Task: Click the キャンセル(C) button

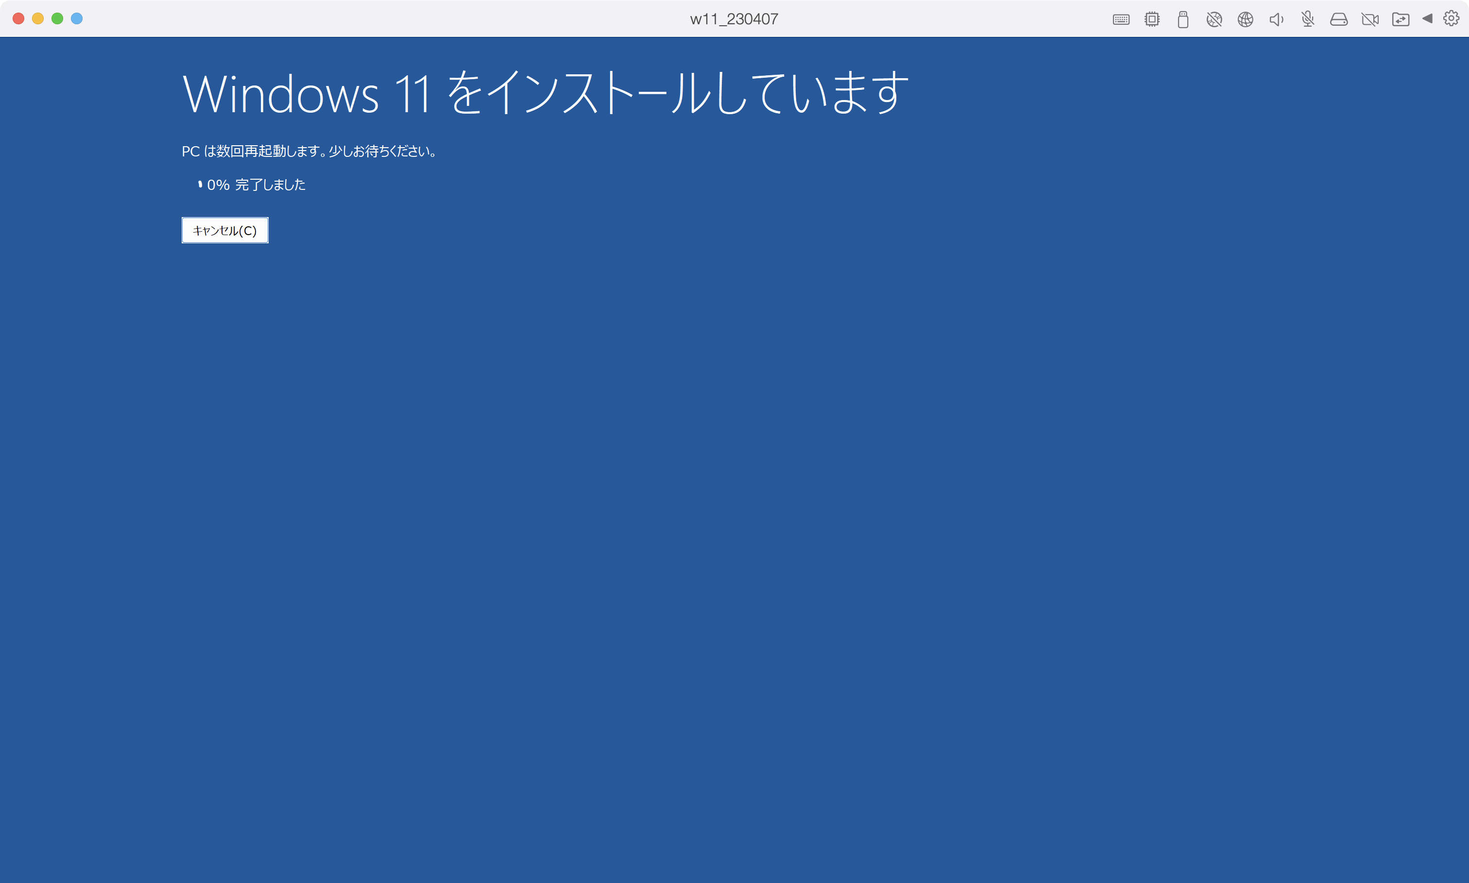Action: 225,230
